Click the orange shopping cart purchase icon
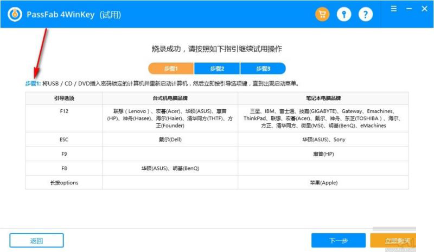 coord(322,15)
